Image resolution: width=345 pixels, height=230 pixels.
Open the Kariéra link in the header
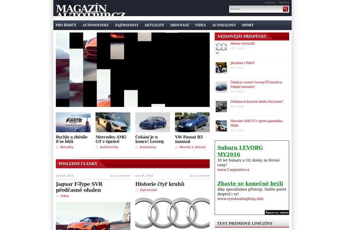tap(284, 3)
